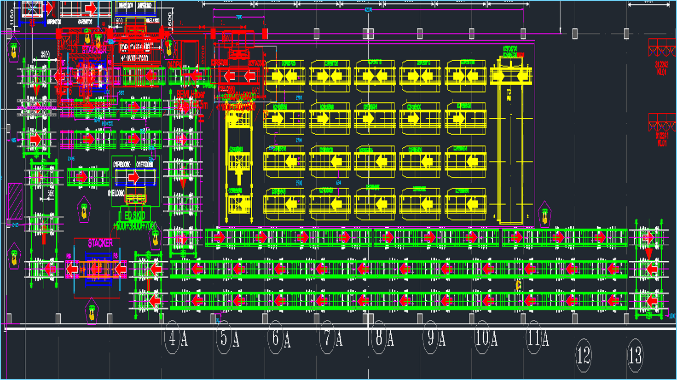Select the operator pentagon in top-left corner

click(x=14, y=50)
